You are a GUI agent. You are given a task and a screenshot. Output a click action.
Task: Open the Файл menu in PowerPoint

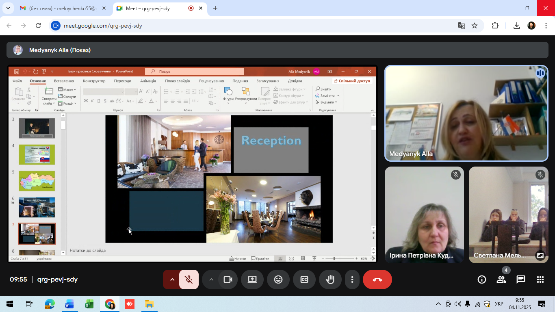tap(17, 81)
